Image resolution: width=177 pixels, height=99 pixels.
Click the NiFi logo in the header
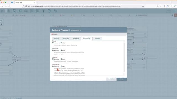click(6, 11)
